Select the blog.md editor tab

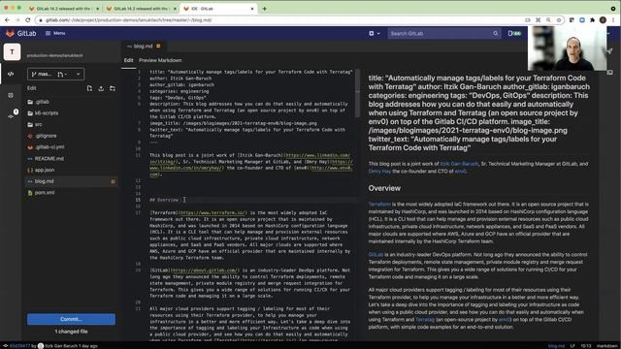(143, 47)
